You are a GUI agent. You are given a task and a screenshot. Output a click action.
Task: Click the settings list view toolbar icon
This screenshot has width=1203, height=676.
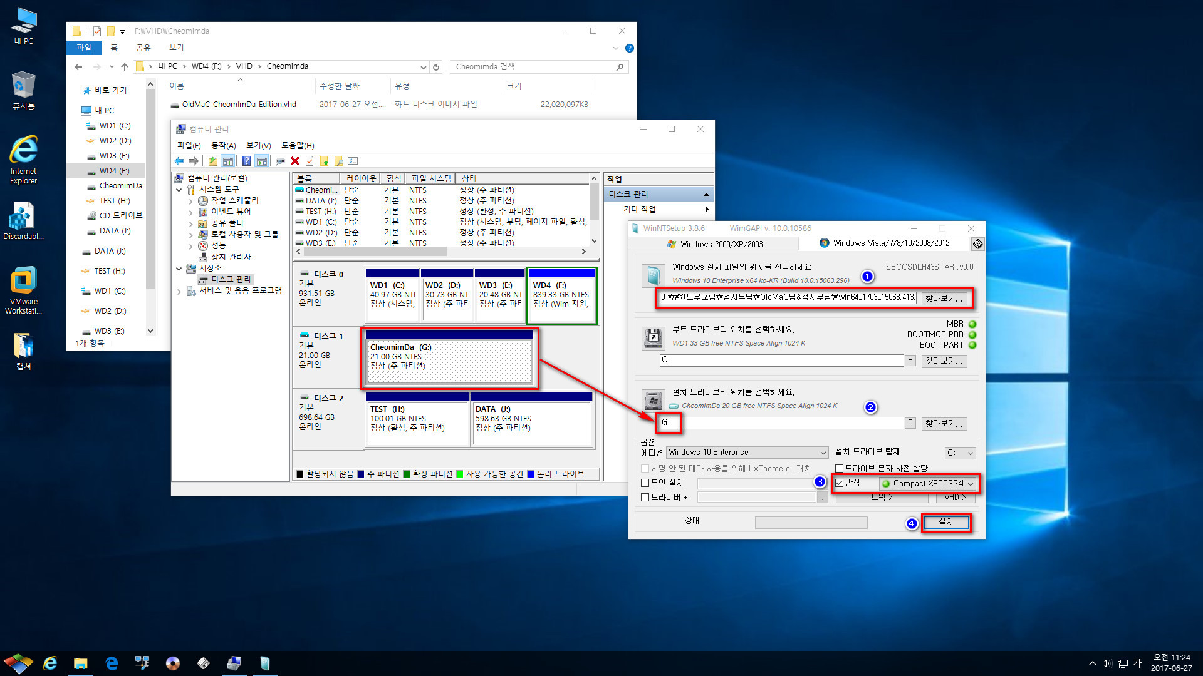[x=353, y=161]
